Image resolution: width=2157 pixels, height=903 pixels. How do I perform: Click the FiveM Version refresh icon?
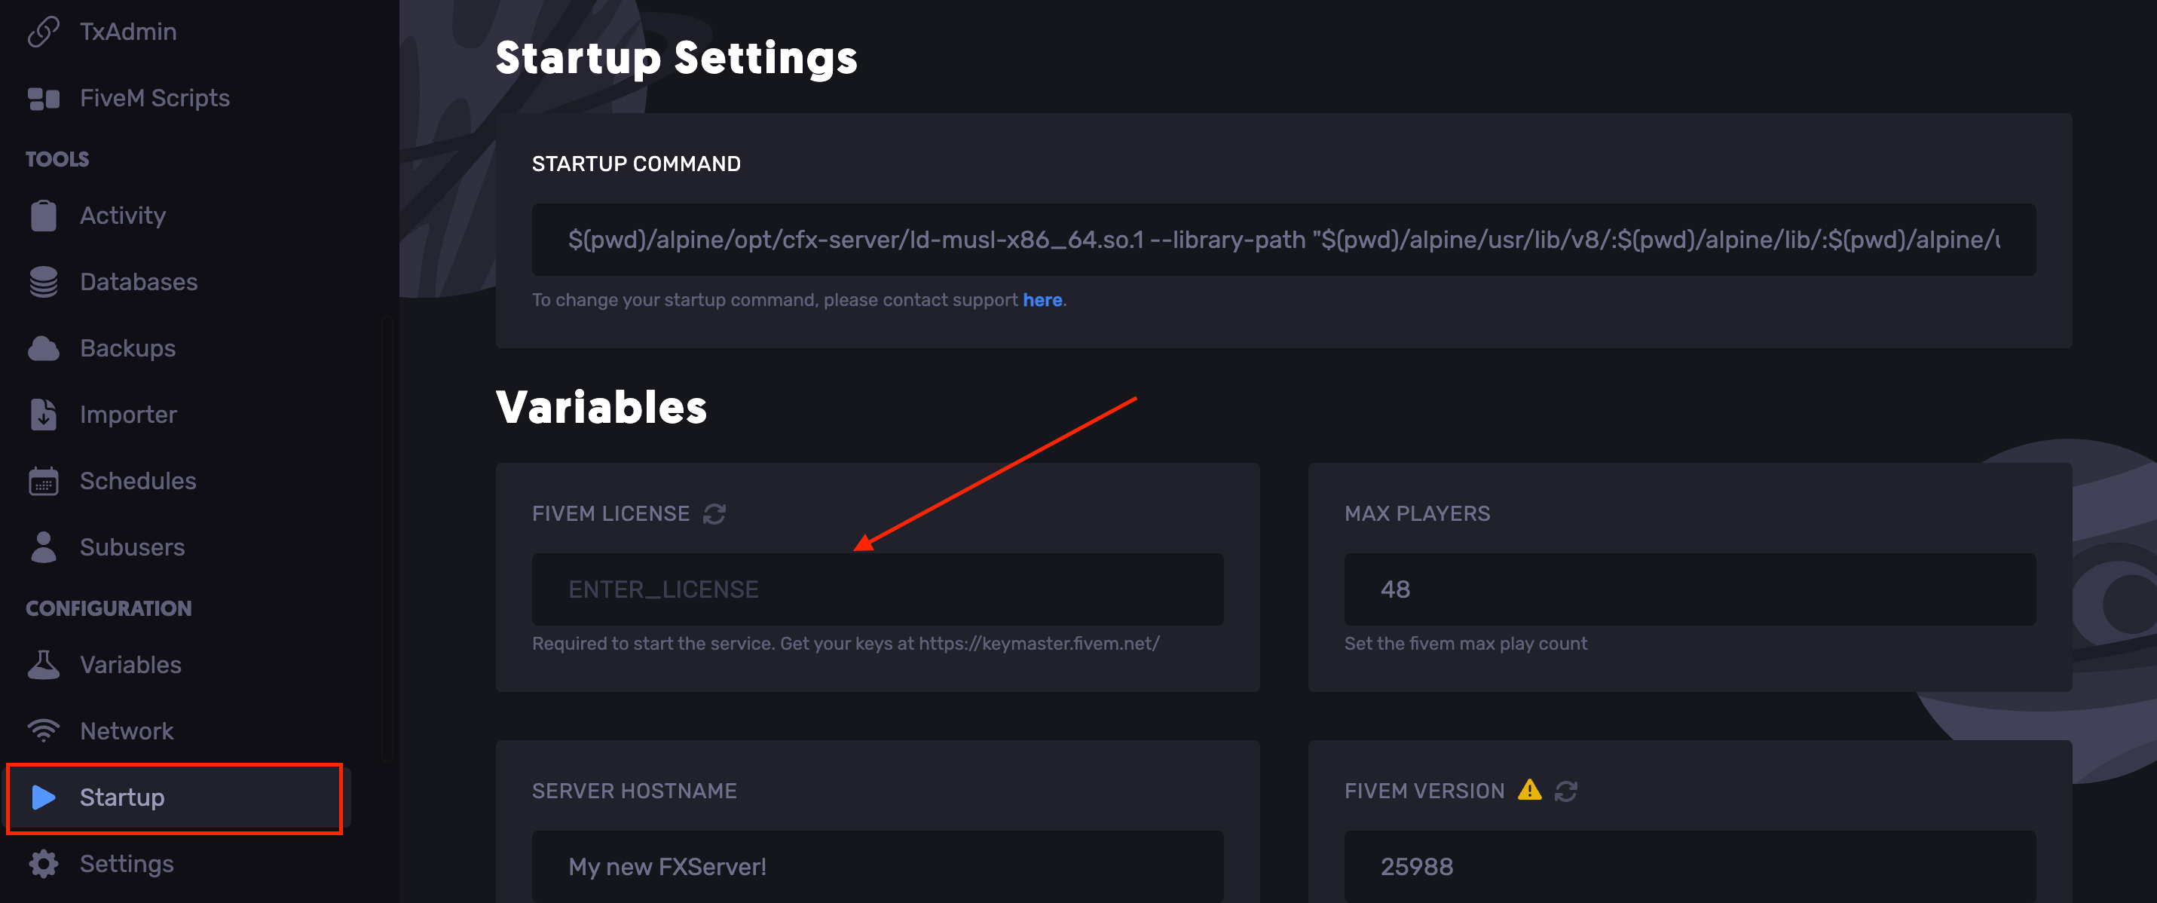(x=1565, y=791)
